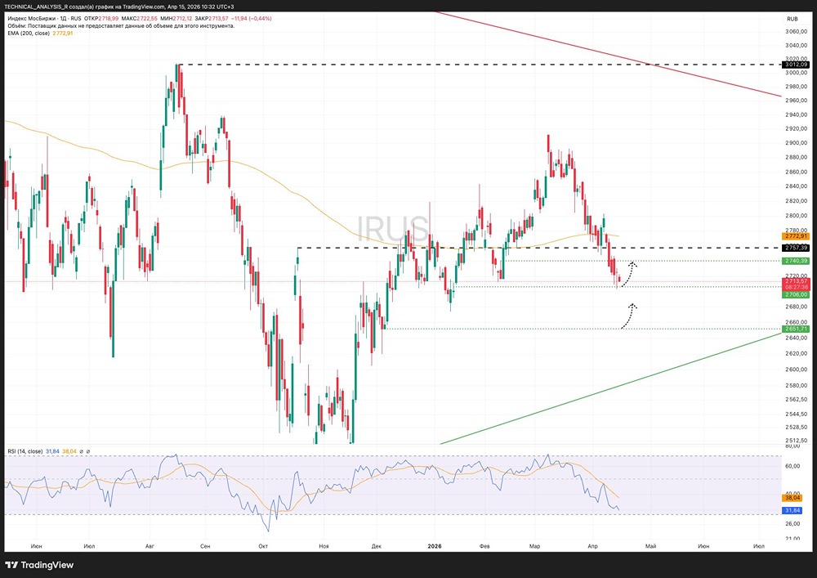Click the change value −11,94 (−0,44%)
Screen dimensions: 817x578
click(x=252, y=19)
